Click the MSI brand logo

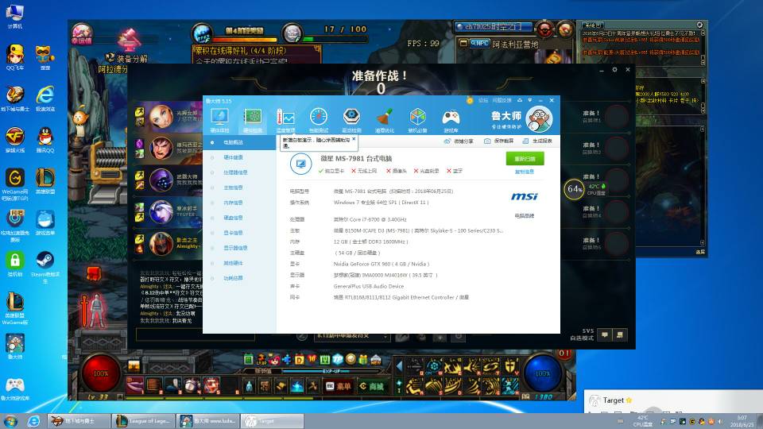coord(524,196)
